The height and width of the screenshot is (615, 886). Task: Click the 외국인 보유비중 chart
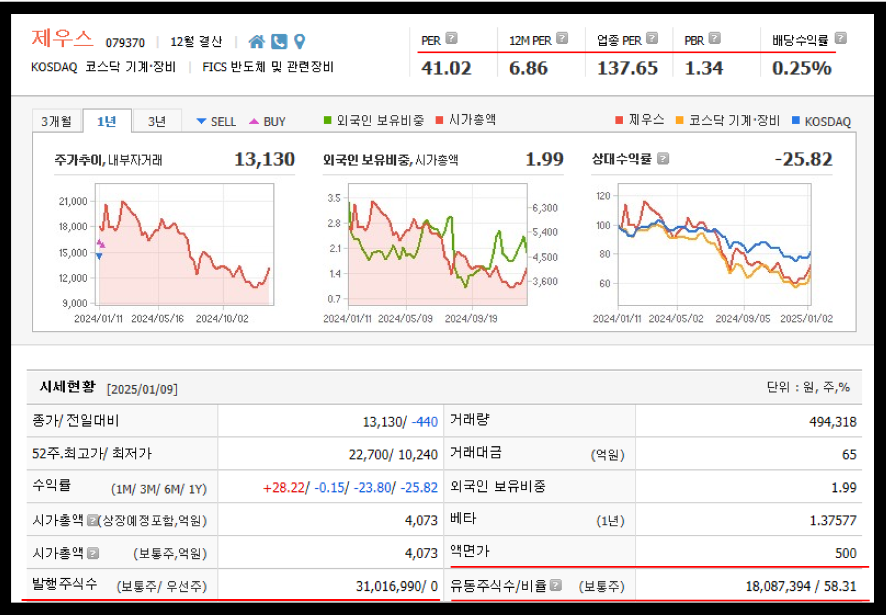point(437,244)
